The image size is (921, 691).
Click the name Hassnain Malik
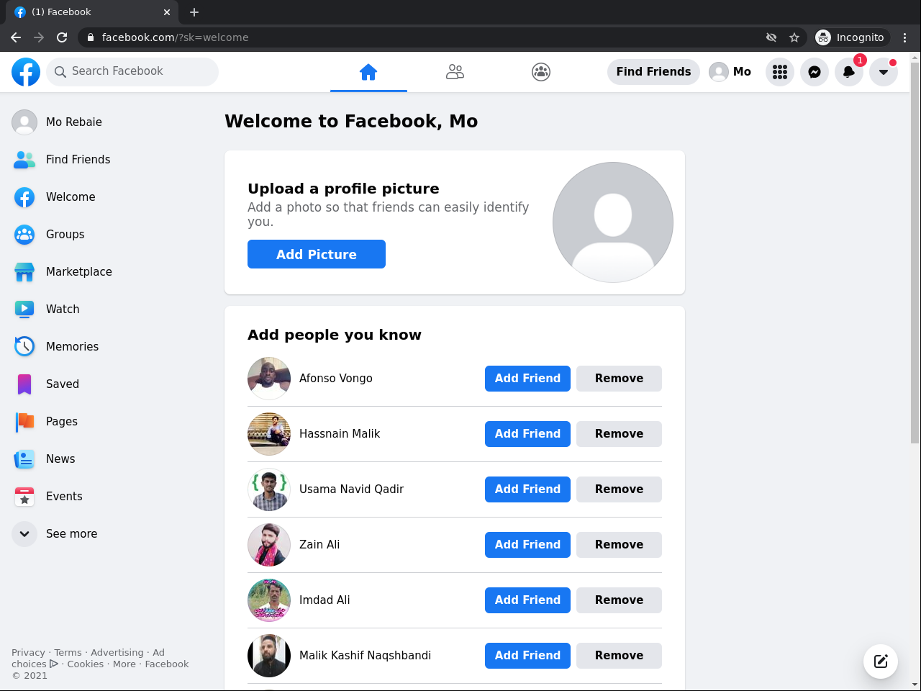(x=340, y=434)
